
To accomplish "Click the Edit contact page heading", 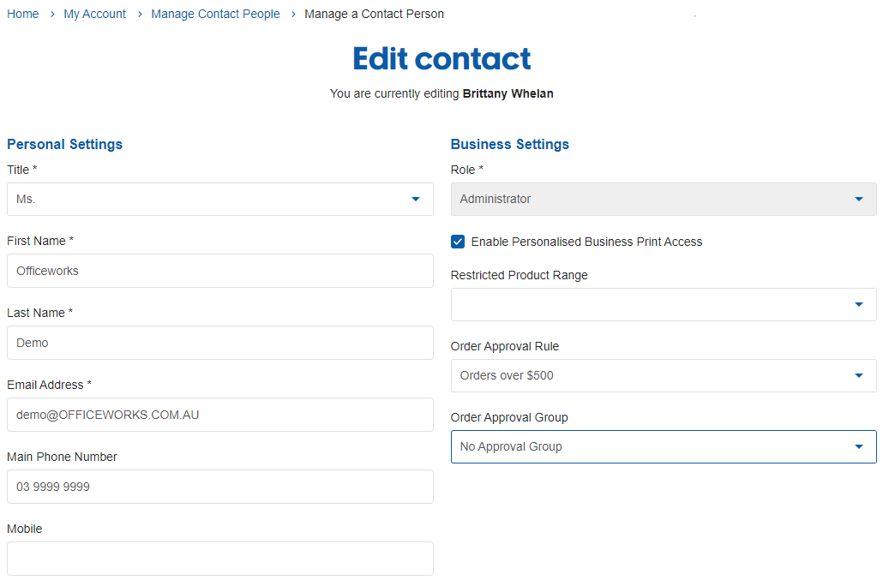I will point(441,58).
